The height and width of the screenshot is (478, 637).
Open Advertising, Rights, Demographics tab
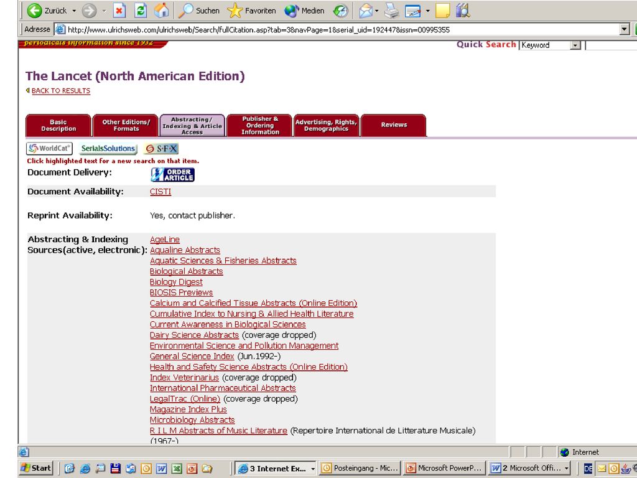point(326,125)
